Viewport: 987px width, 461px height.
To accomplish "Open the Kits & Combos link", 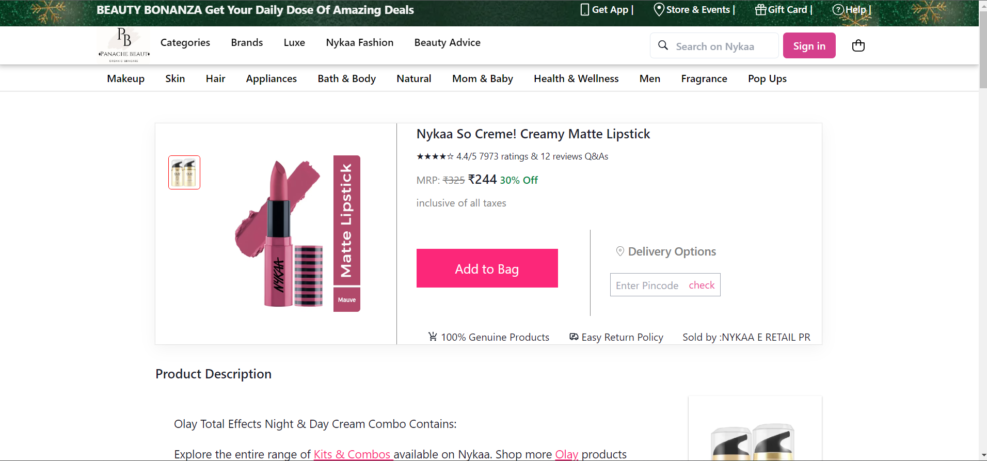I will [x=353, y=454].
